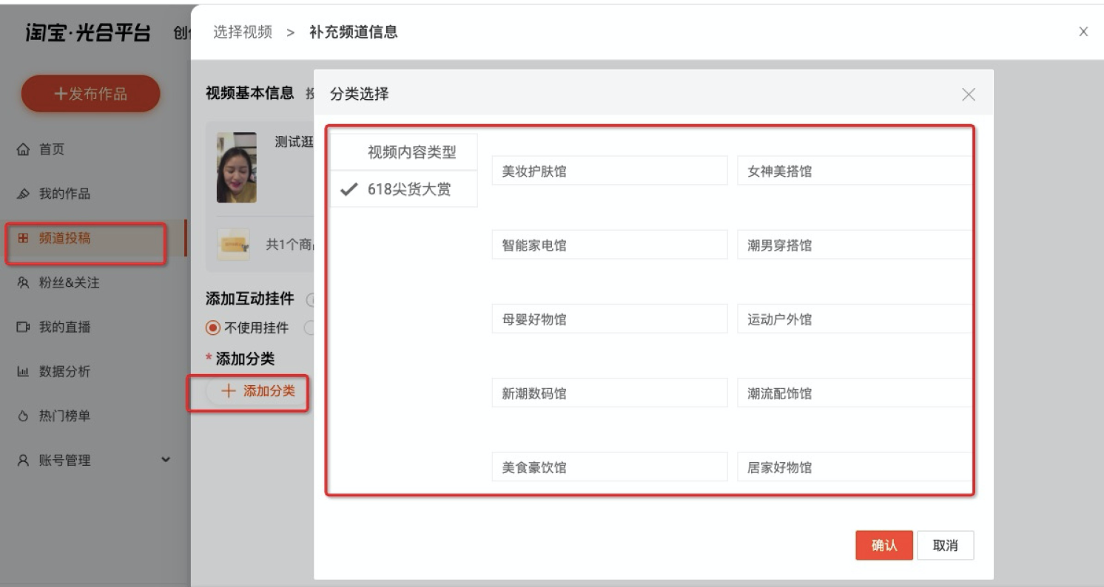This screenshot has width=1104, height=587.
Task: Click the 添加分类 add button
Action: point(257,391)
